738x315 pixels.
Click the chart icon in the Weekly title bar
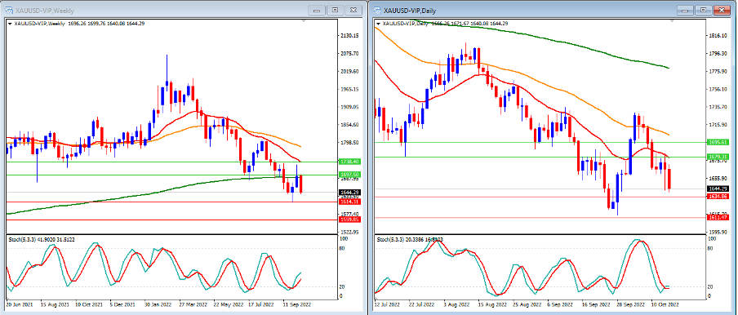[9, 10]
